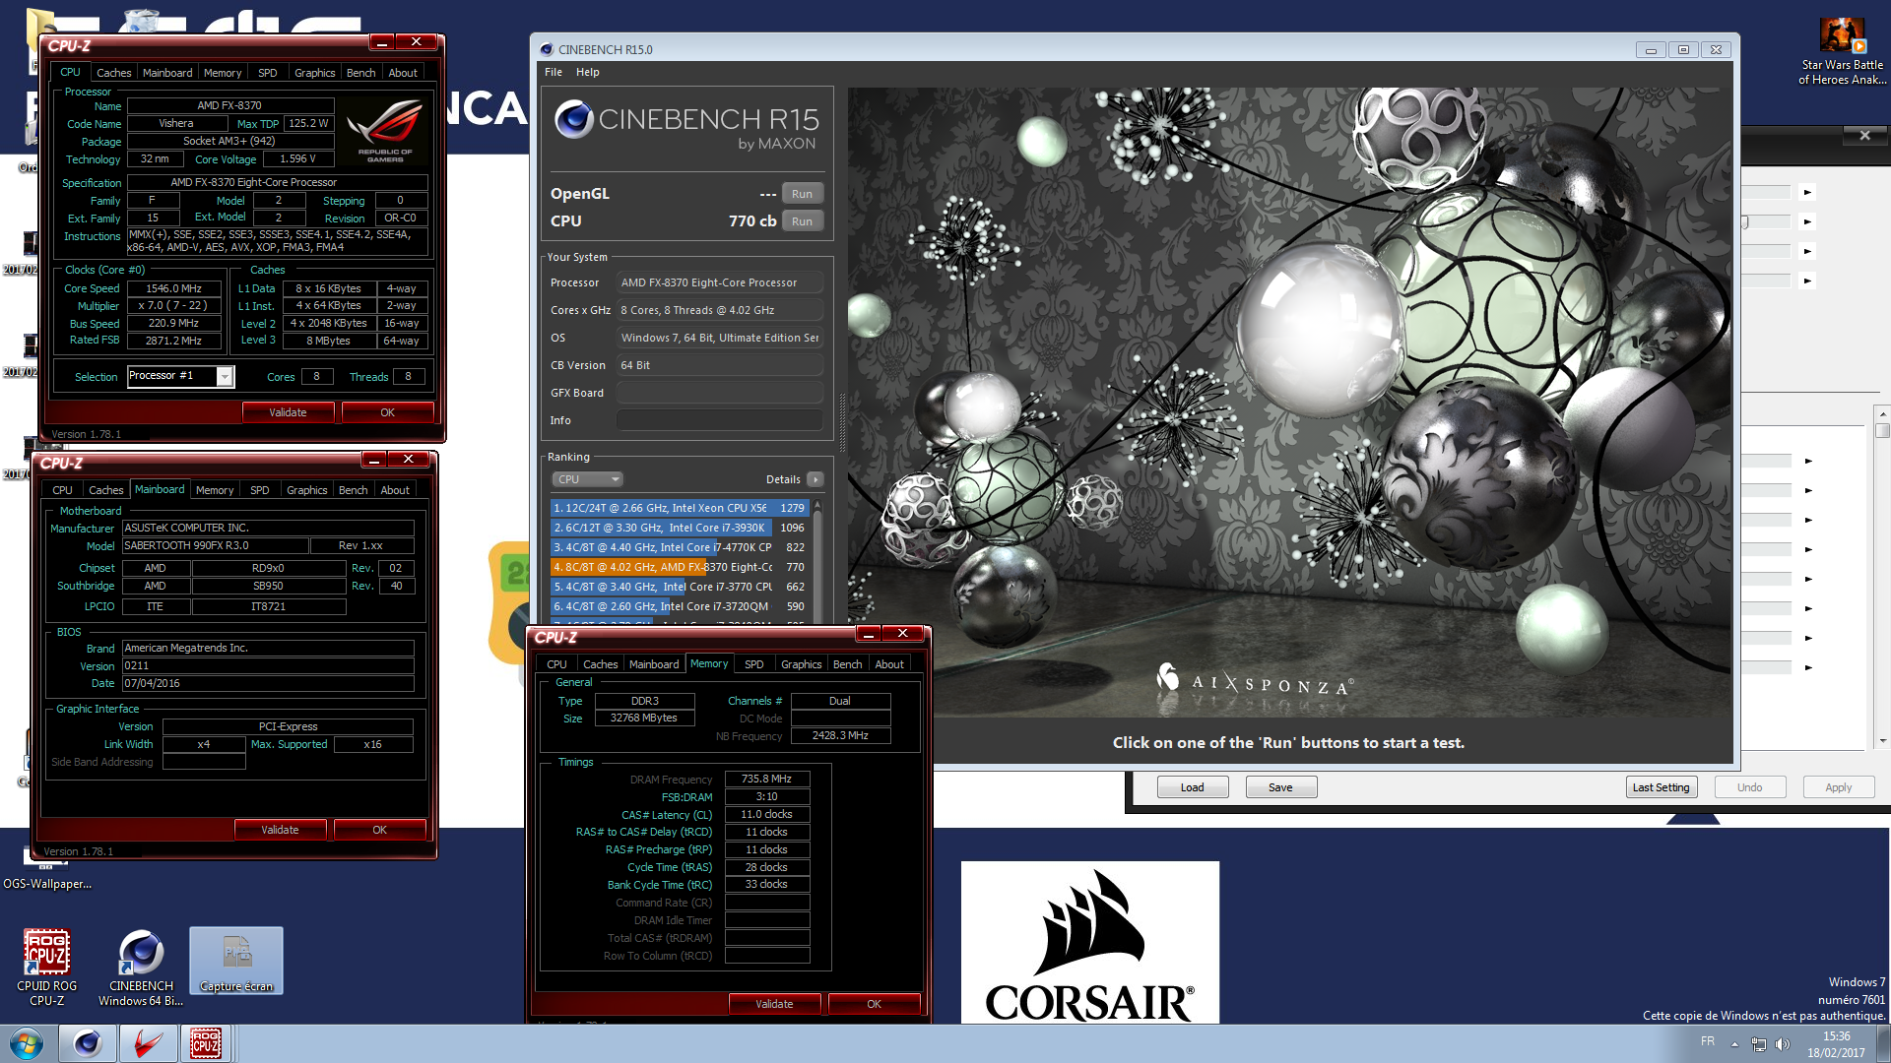1891x1063 pixels.
Task: Select ranking row 12C/24T Intel Xeon 1279
Action: 680,508
